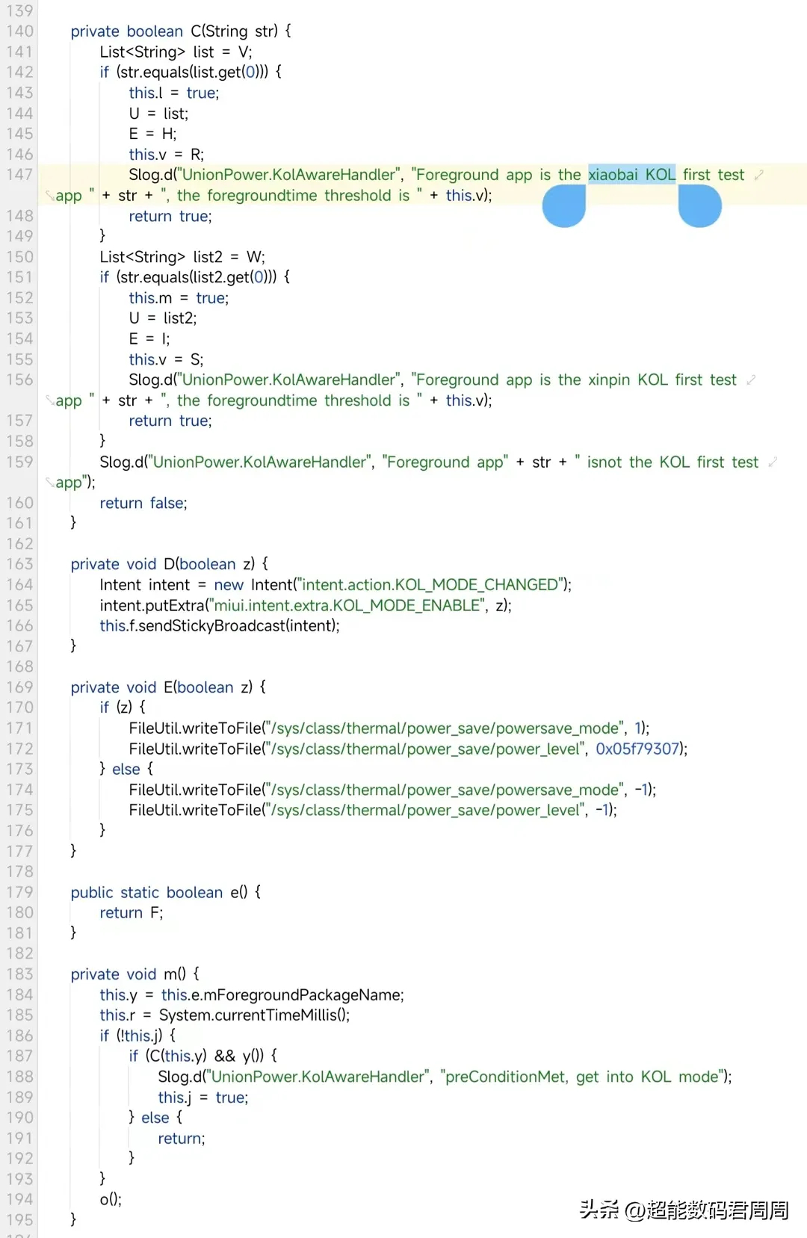
Task: Click 'if (!this.j) {' on line 186
Action: 138,1036
